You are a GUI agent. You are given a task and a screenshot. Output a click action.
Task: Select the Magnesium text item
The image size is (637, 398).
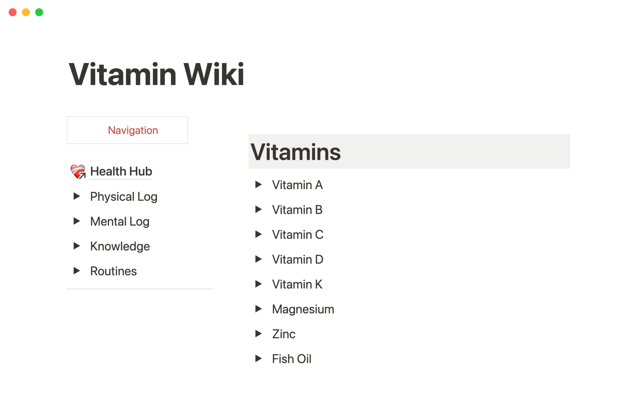pos(303,309)
